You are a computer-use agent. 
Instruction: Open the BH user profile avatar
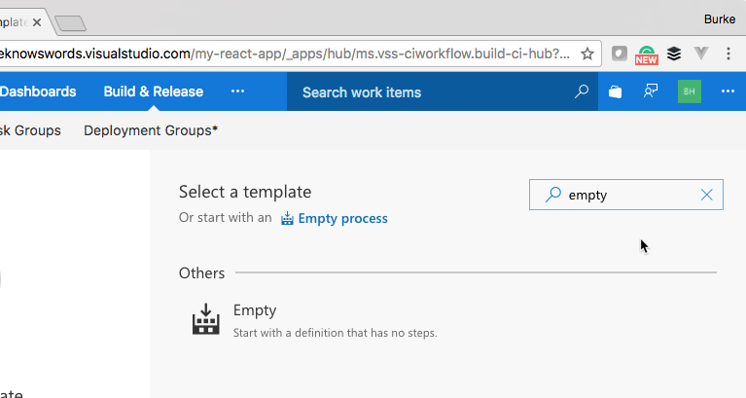pos(690,91)
